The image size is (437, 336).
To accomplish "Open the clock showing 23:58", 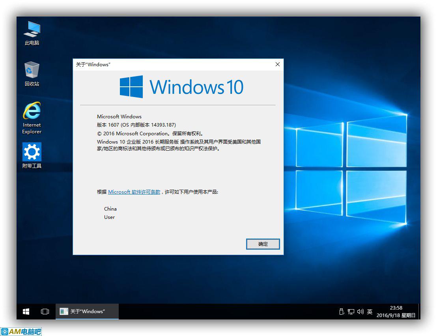I will click(x=396, y=312).
